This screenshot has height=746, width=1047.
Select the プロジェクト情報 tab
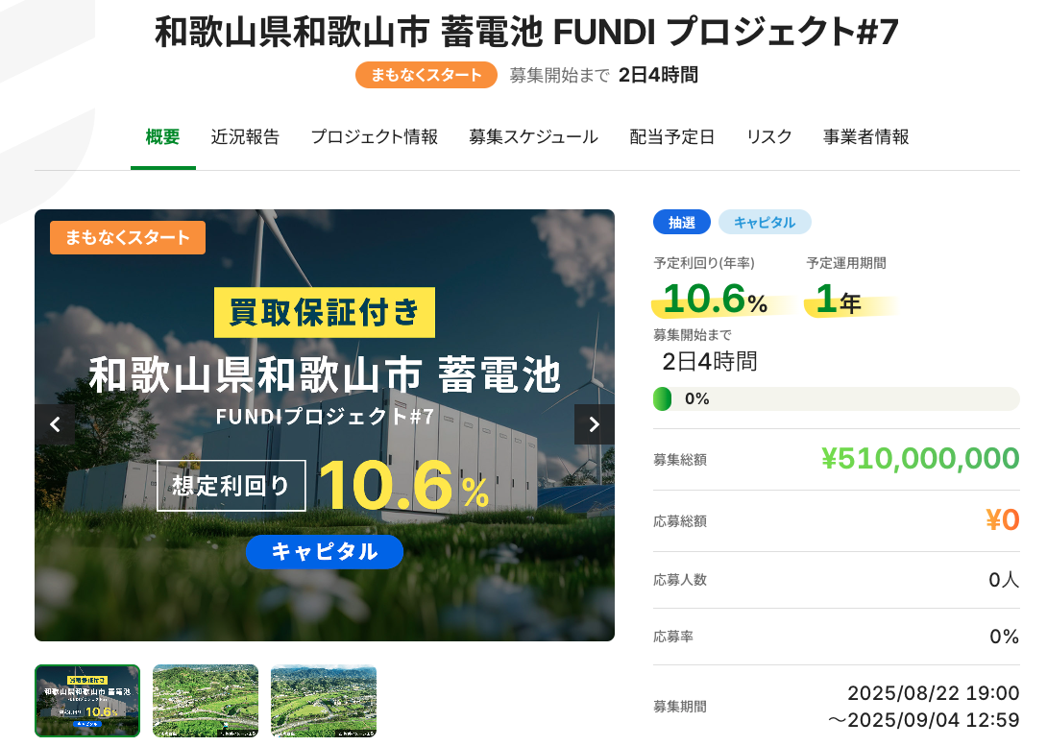click(x=375, y=136)
